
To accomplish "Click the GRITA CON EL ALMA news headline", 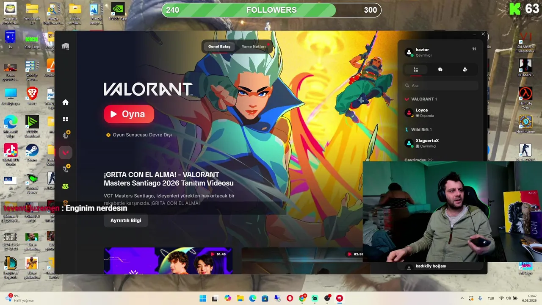I will point(169,179).
